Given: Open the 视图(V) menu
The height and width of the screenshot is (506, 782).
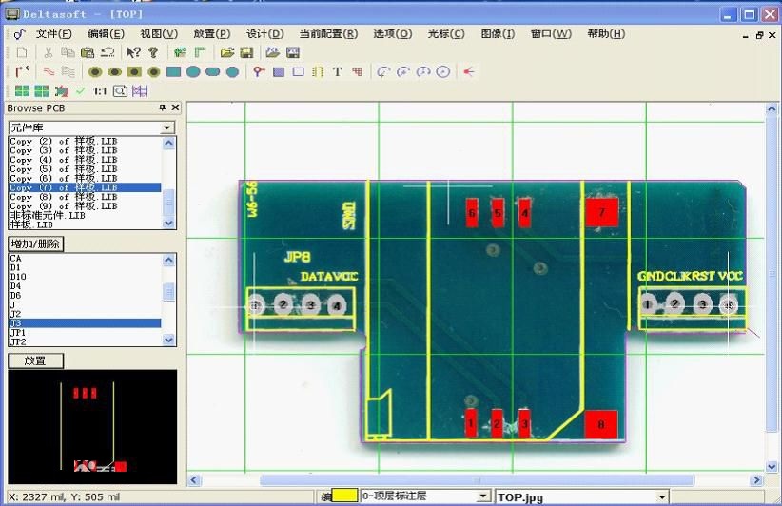Looking at the screenshot, I should point(159,34).
